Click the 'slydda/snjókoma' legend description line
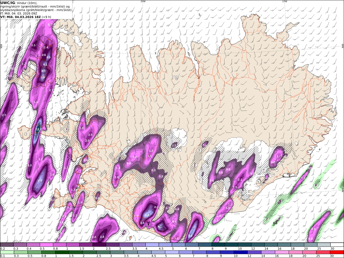The width and height of the screenshot is (344, 258). (36, 10)
